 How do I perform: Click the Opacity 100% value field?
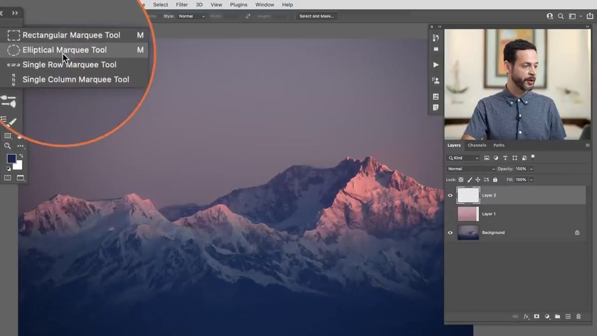tap(521, 169)
